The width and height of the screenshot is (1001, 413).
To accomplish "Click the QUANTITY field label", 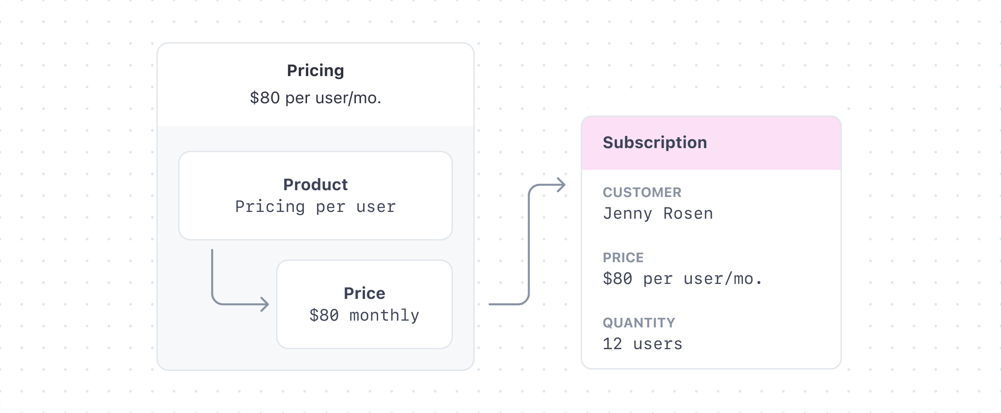I will coord(638,323).
